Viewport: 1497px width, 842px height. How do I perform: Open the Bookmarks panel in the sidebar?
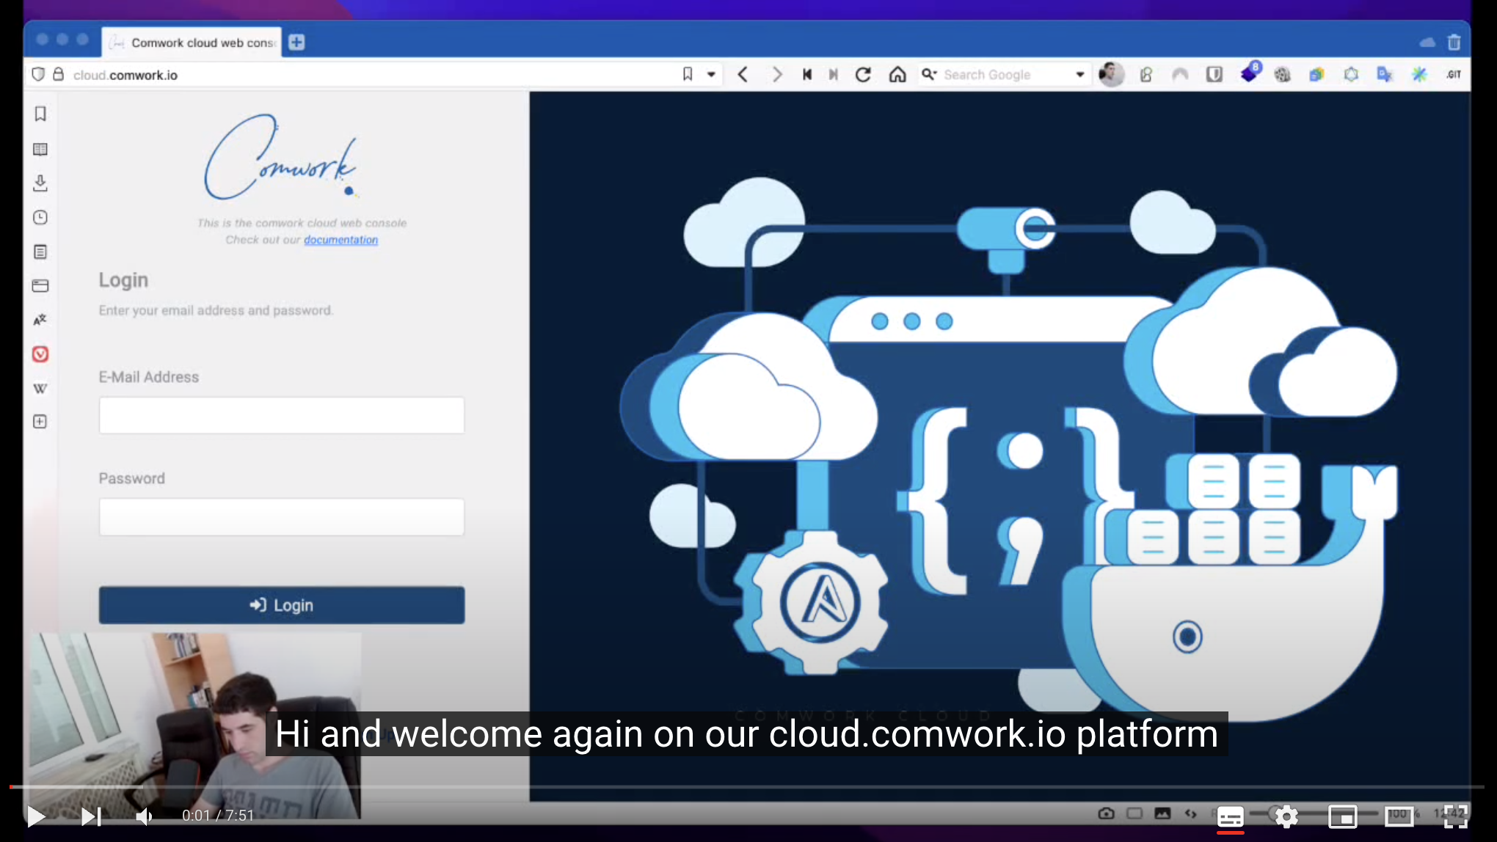pyautogui.click(x=40, y=114)
